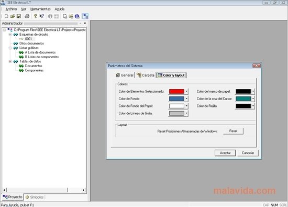
Task: Click the Save floppy disk icon
Action: coord(18,16)
